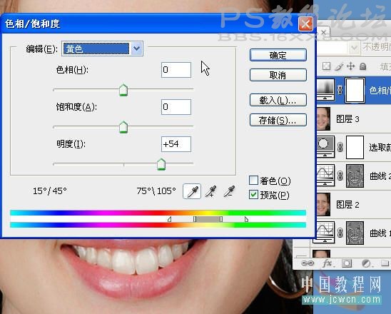Click the 色相 value input field
The width and height of the screenshot is (391, 314).
click(176, 70)
